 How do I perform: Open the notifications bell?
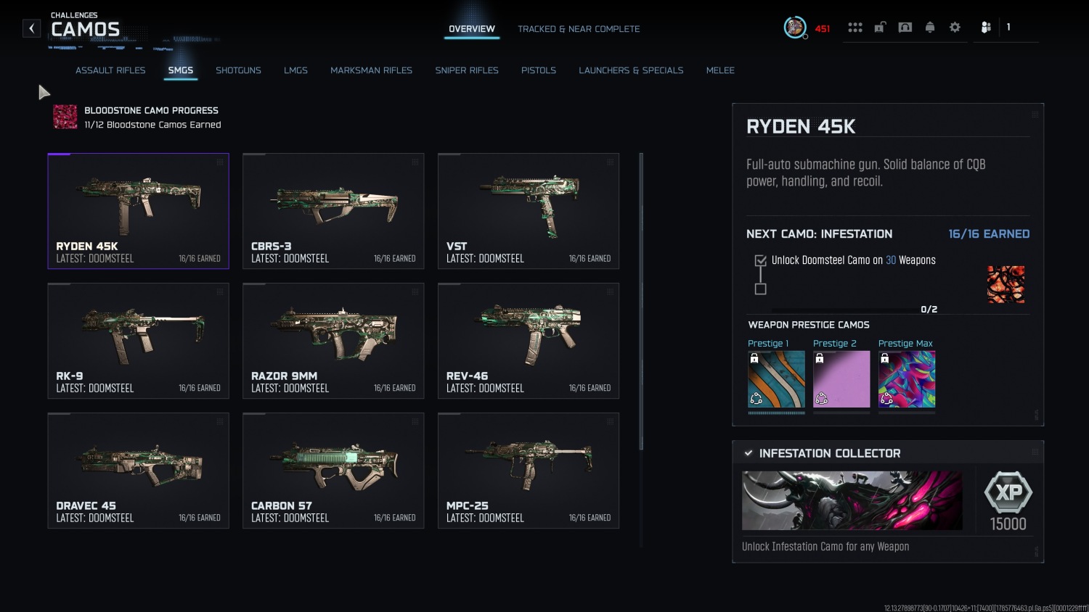(930, 28)
